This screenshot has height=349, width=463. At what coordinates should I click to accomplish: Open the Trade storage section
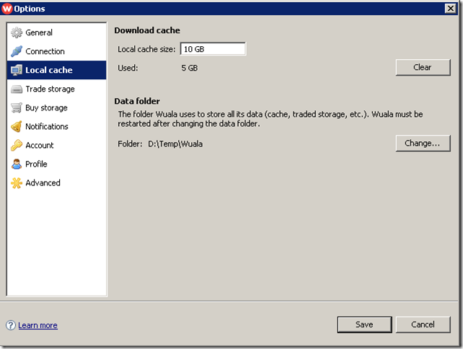[56, 89]
